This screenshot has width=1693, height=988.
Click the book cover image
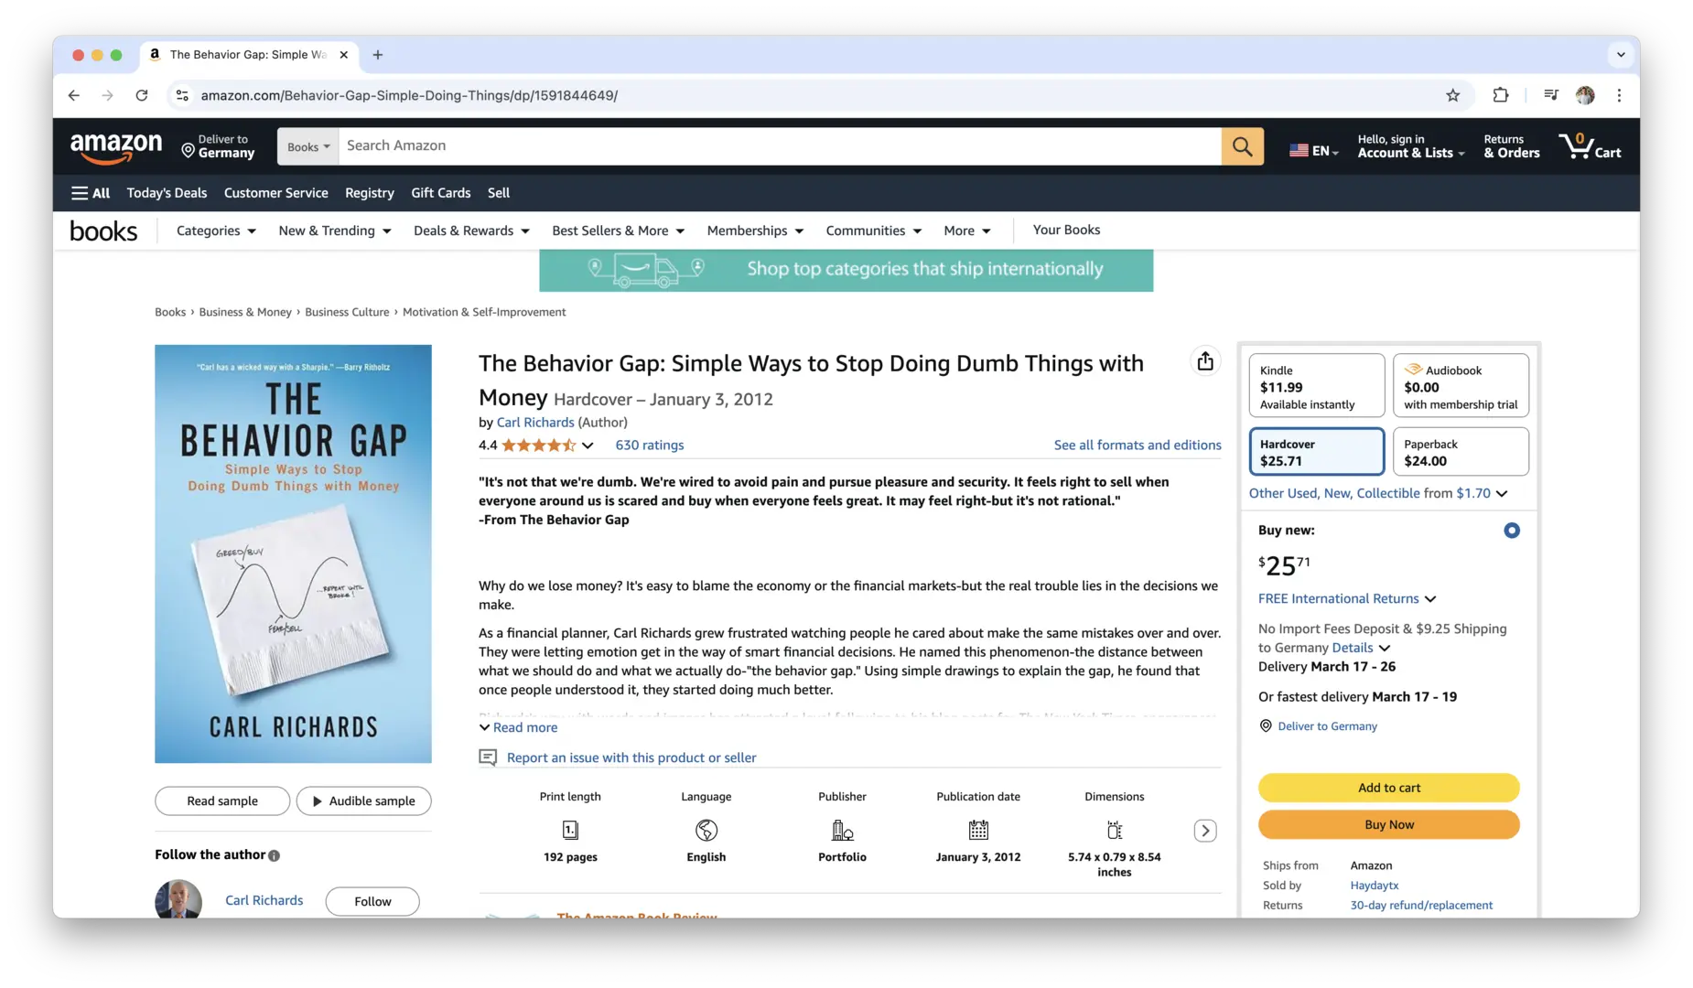pyautogui.click(x=293, y=553)
